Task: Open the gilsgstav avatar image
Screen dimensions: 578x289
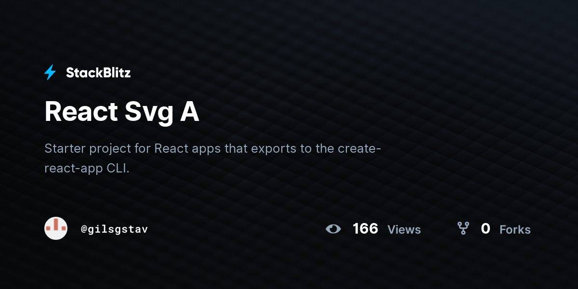Action: [x=56, y=228]
